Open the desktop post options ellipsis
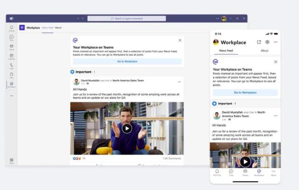This screenshot has width=299, height=190. point(179,82)
